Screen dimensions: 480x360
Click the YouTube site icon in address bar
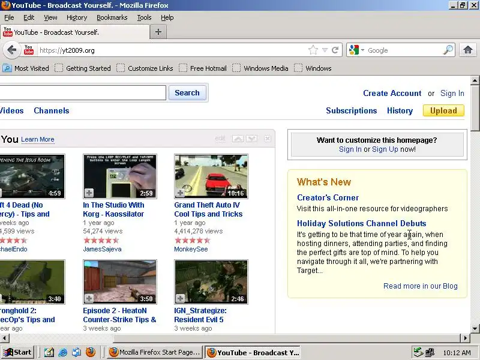tap(29, 50)
